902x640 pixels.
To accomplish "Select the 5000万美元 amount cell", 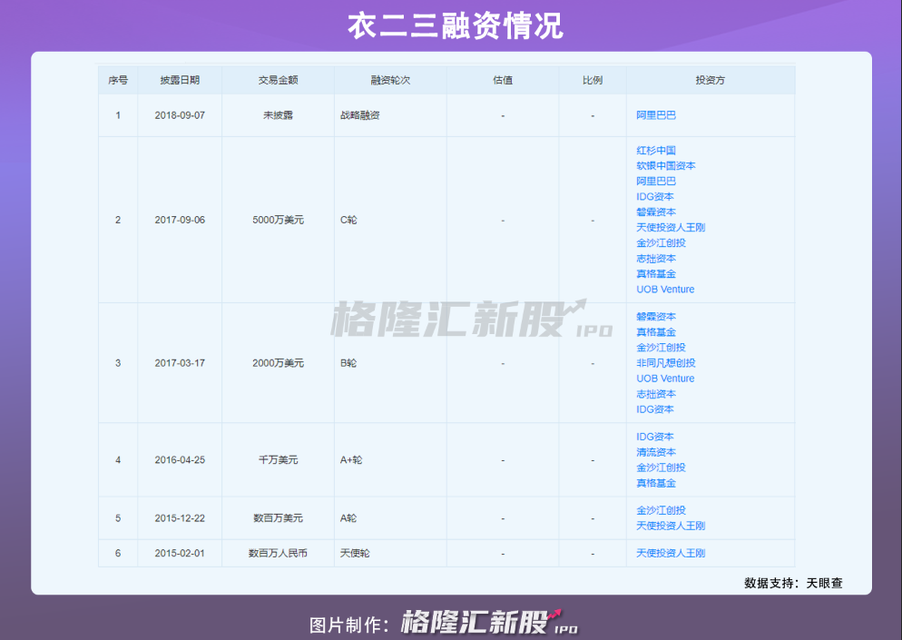I will (x=278, y=220).
